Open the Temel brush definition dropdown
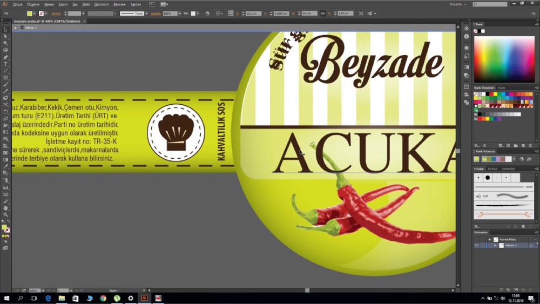The height and width of the screenshot is (304, 540). (x=146, y=13)
